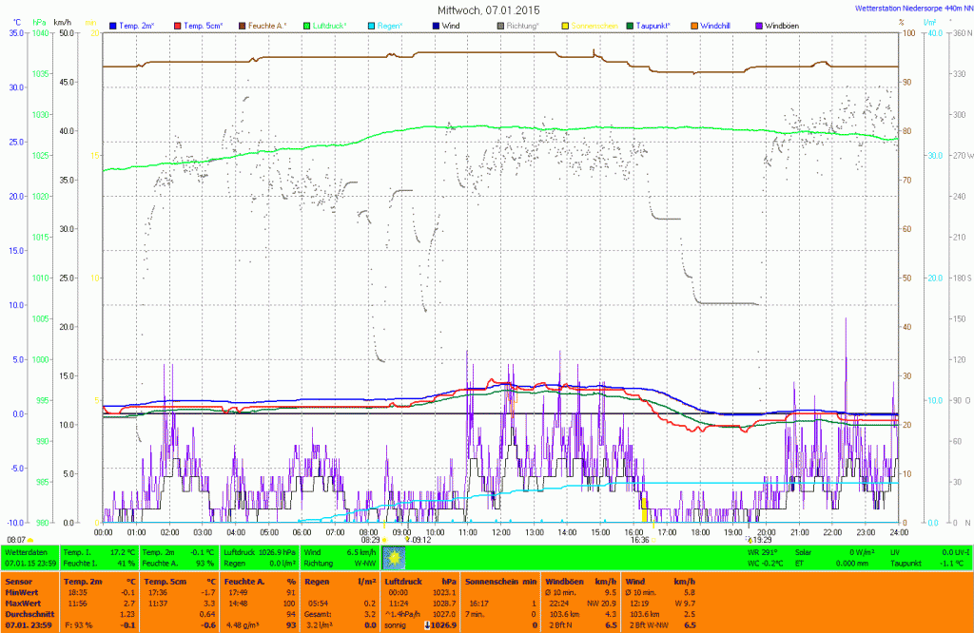
Task: Click the dark blue Wind legend square
Action: (x=436, y=25)
